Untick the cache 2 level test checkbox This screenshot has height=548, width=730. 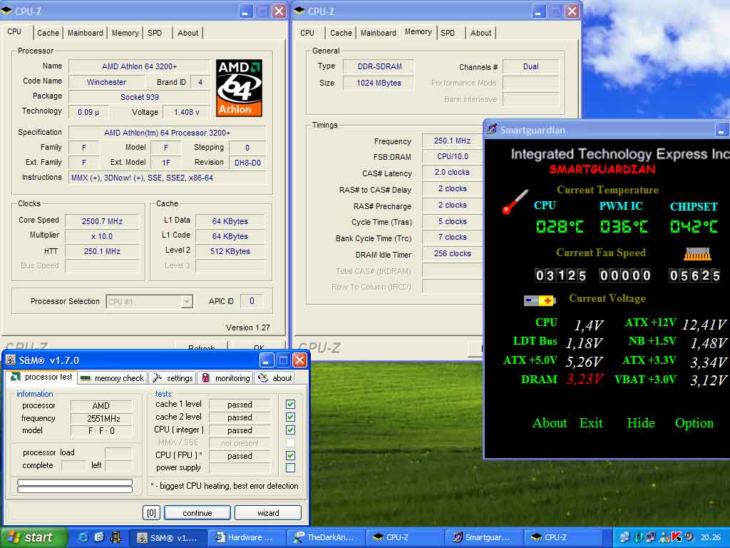(291, 417)
